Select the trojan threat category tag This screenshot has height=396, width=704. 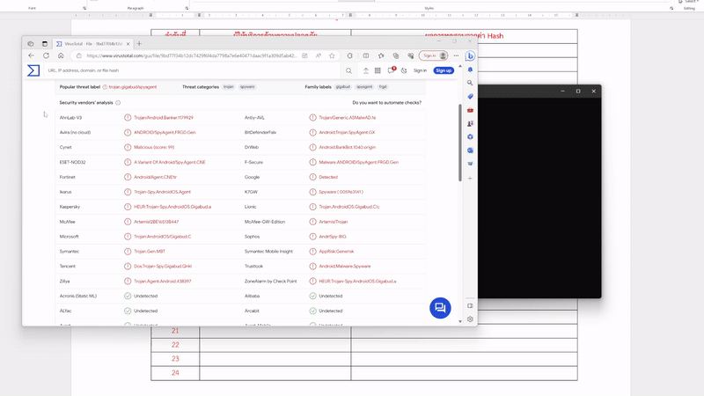pos(229,86)
